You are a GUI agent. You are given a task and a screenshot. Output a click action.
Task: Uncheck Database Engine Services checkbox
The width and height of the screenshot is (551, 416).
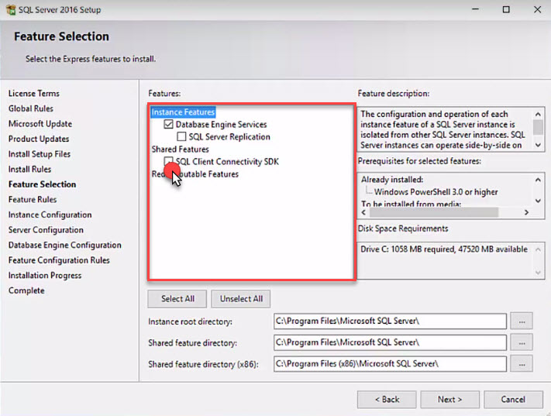click(168, 124)
